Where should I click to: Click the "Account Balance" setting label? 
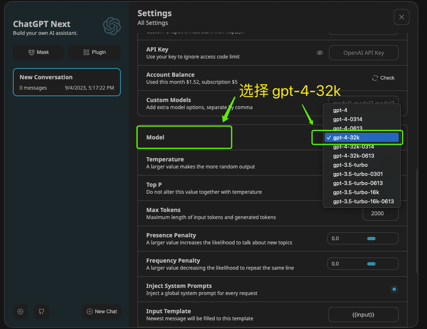point(170,75)
